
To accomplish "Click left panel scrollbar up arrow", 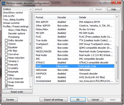I will (31, 9).
